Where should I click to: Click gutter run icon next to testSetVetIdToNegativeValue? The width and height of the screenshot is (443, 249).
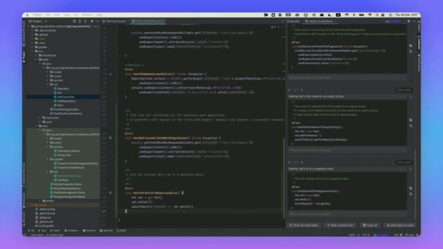110,193
